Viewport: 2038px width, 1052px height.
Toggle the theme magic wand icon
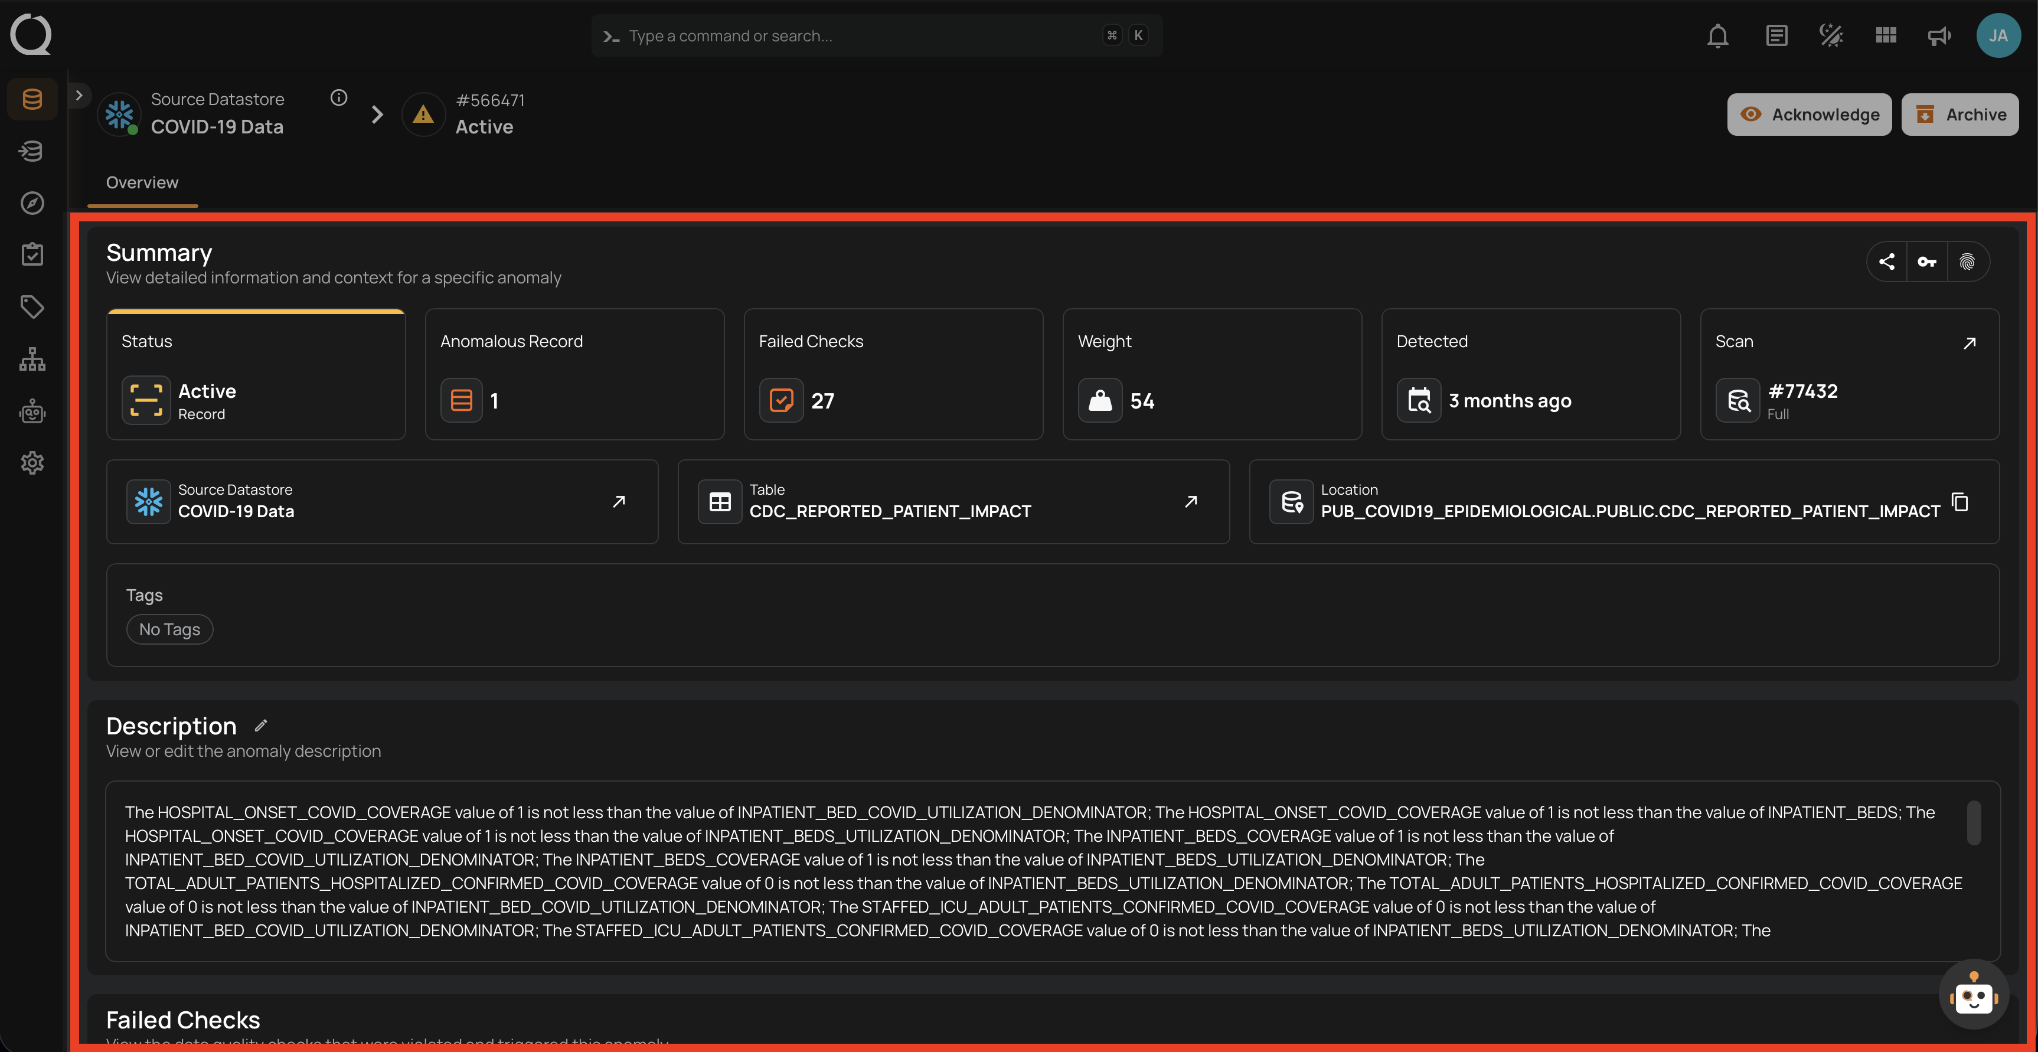pos(1831,35)
